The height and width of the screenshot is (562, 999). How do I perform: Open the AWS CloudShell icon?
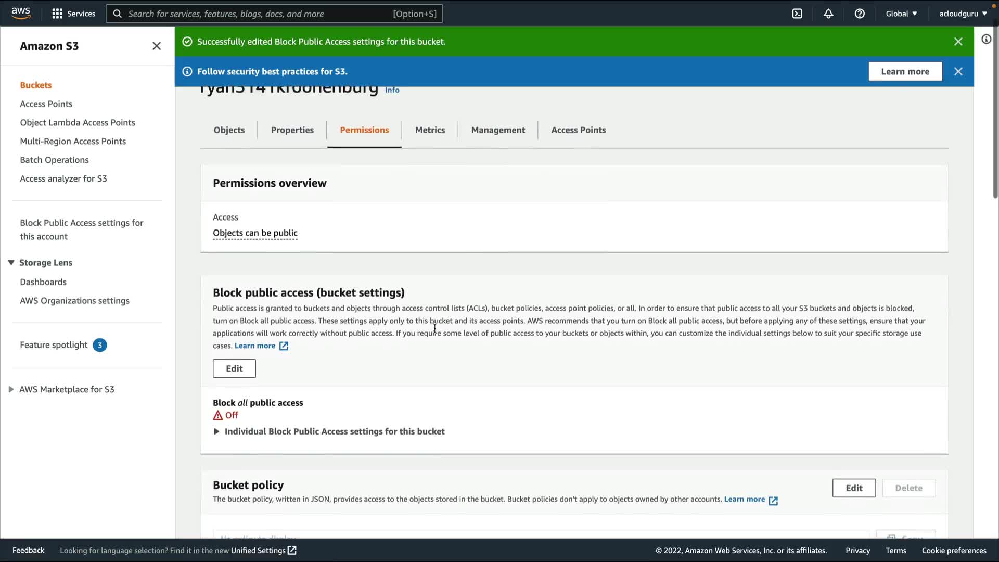pyautogui.click(x=797, y=14)
